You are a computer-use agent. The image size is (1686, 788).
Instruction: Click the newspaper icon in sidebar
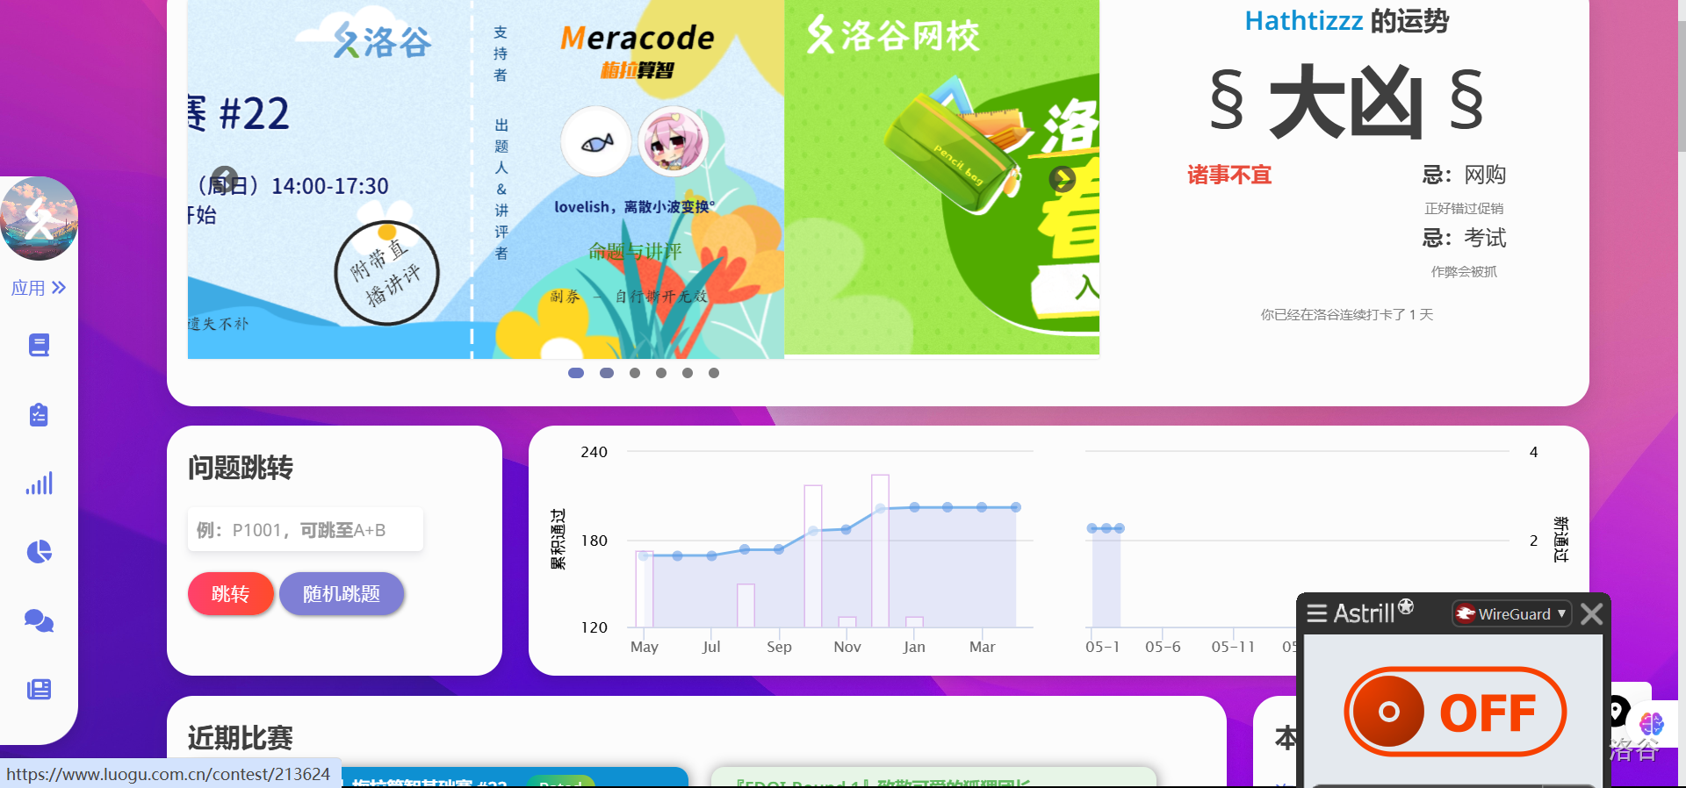pos(39,690)
